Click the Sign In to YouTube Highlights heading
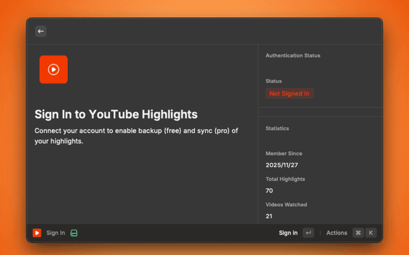The height and width of the screenshot is (255, 409). 116,114
